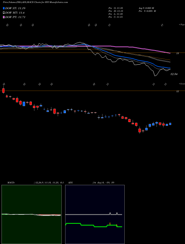This screenshot has width=185, height=244.
Task: Click the 'Pre O: 11.10' open value
Action: click(x=116, y=8)
